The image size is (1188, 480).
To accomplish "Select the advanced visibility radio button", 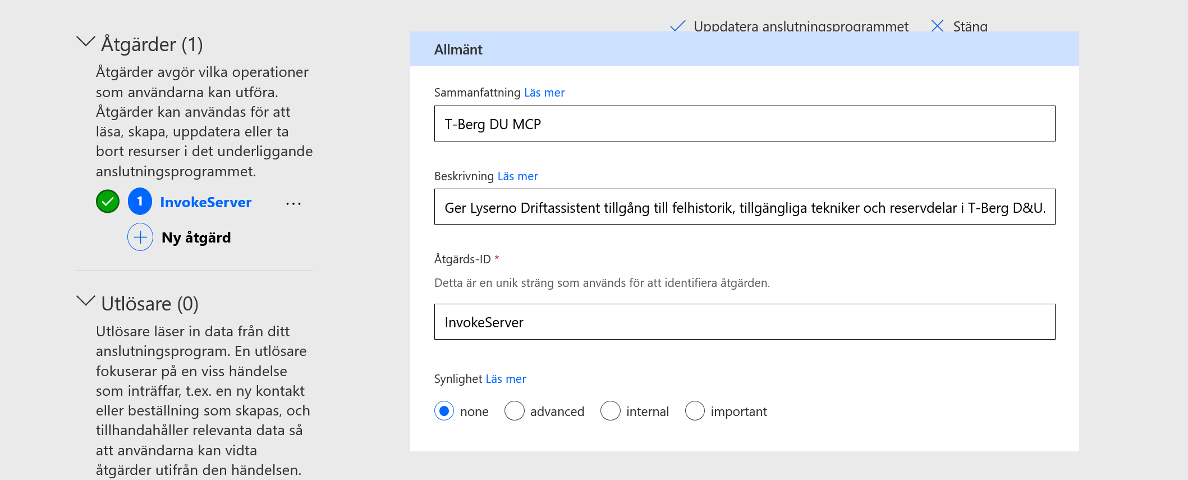I will 514,411.
